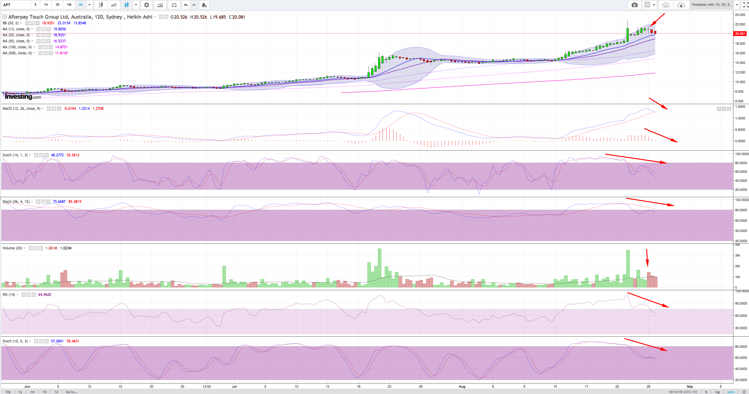This screenshot has width=749, height=394.
Task: Expand the Afterpay Heikin Ashi title dropdown
Action: click(x=155, y=17)
